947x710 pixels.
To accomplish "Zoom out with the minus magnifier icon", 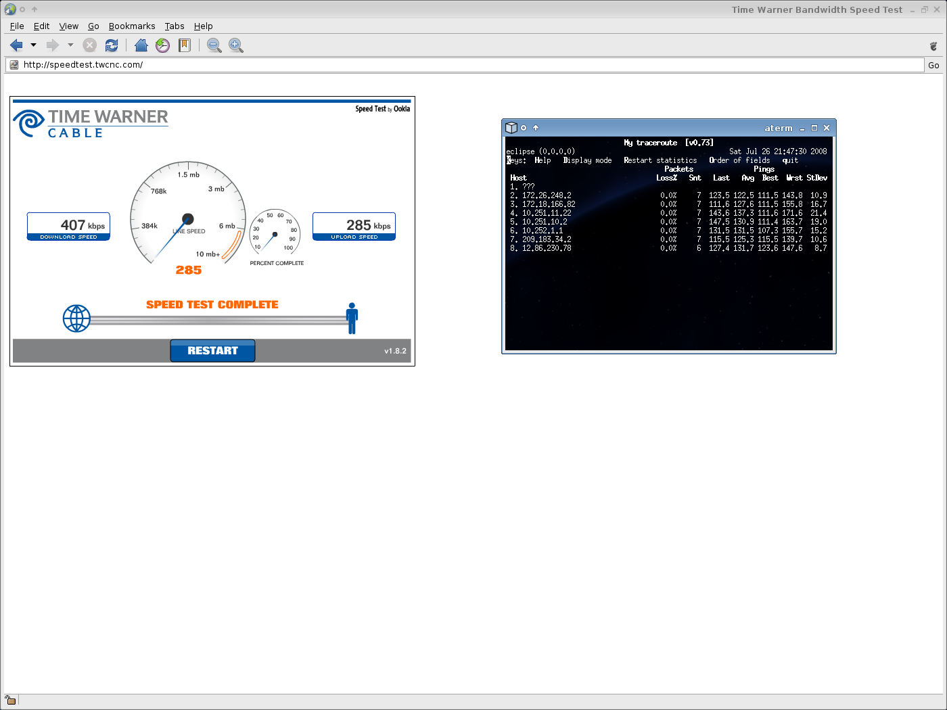I will [x=214, y=45].
